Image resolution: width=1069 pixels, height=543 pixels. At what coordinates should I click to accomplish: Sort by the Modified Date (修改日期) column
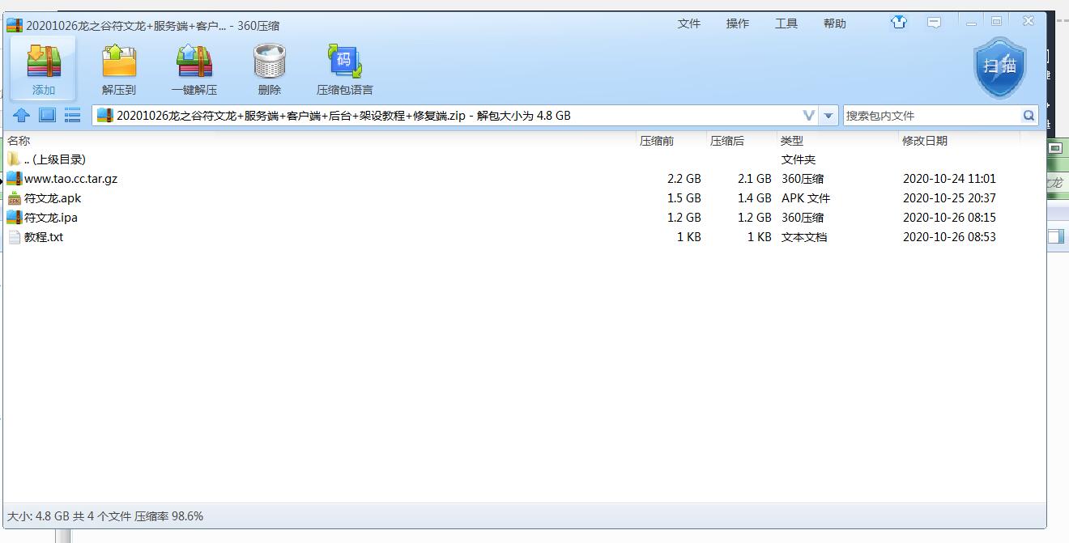coord(924,141)
